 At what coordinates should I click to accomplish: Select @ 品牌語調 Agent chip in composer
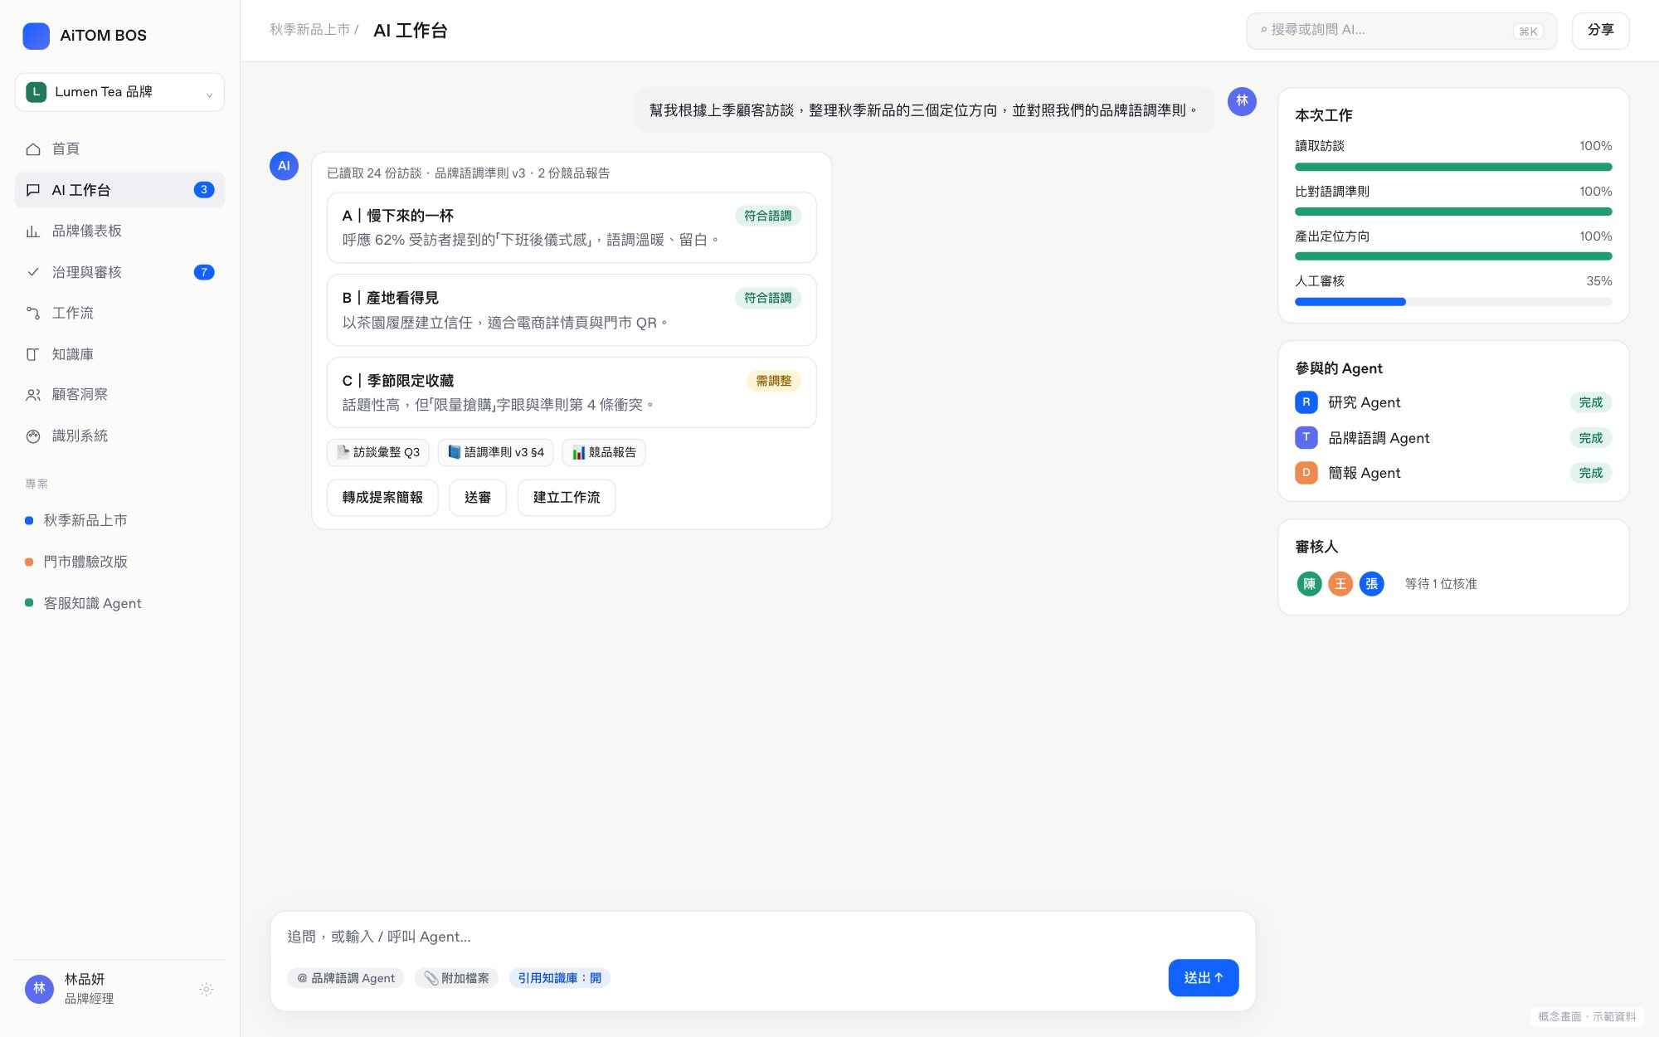point(346,978)
